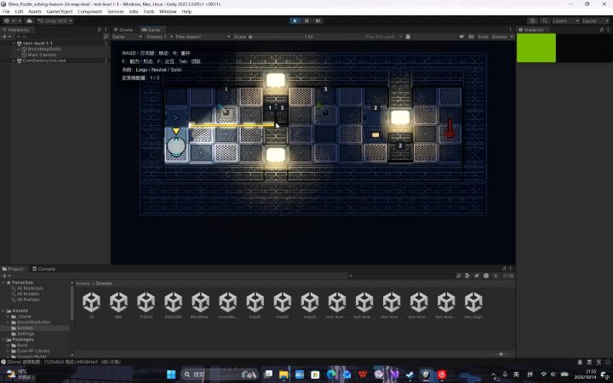This screenshot has width=613, height=383.
Task: Click the global search icon in the toolbar
Action: [x=544, y=20]
